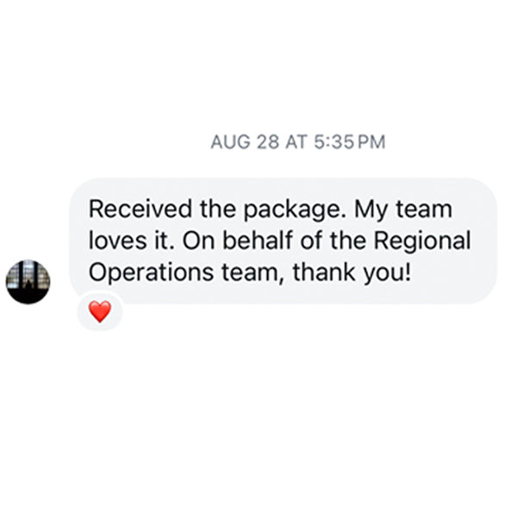Click the word "package." in the message
Viewport: 517px width, 517px height.
295,211
